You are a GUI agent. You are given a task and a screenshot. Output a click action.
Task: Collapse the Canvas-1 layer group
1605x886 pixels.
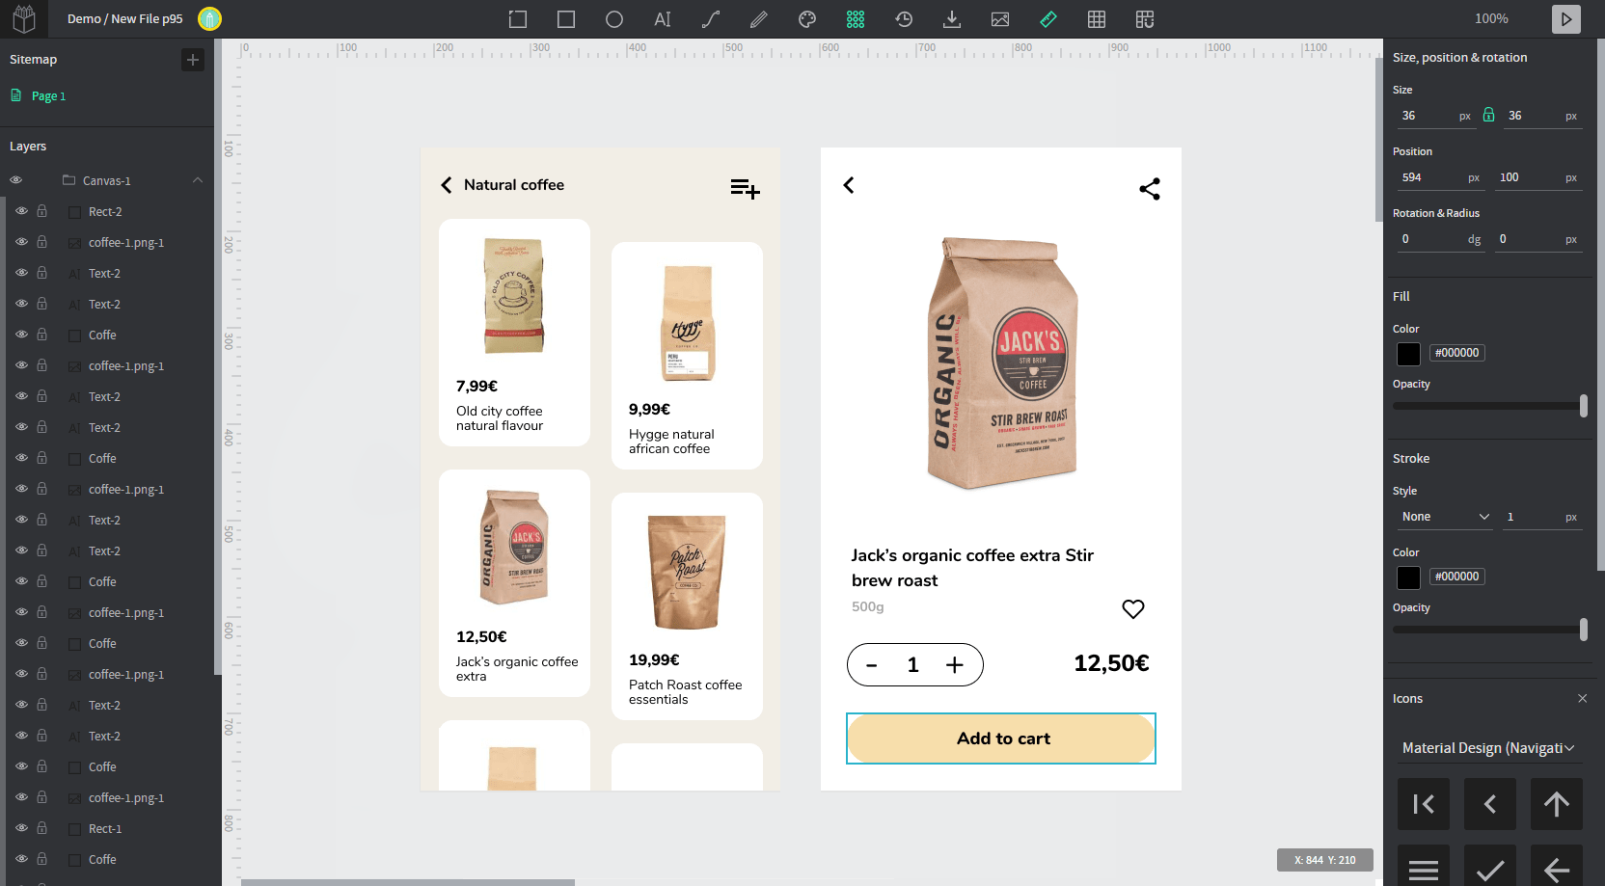198,180
